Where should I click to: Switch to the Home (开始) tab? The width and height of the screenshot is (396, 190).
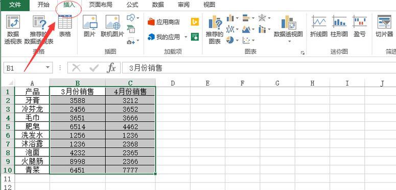click(x=43, y=5)
